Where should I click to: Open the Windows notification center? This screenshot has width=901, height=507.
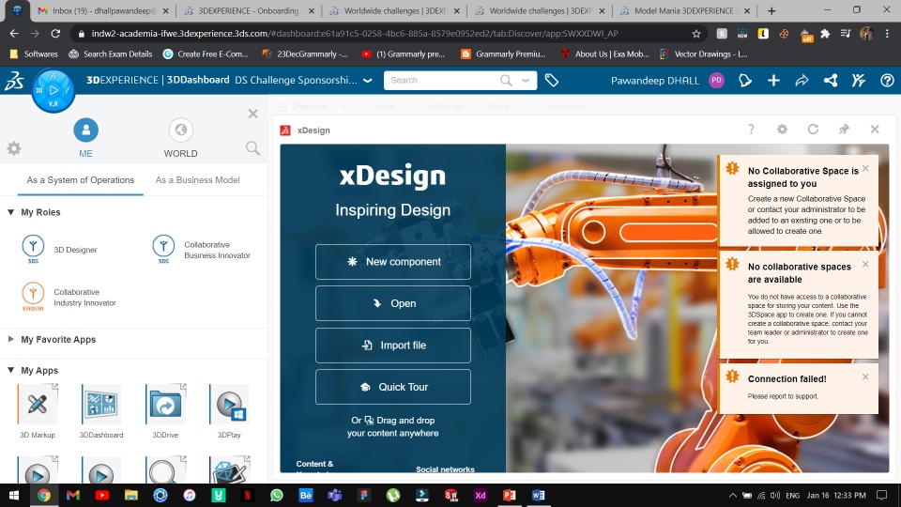coord(882,495)
